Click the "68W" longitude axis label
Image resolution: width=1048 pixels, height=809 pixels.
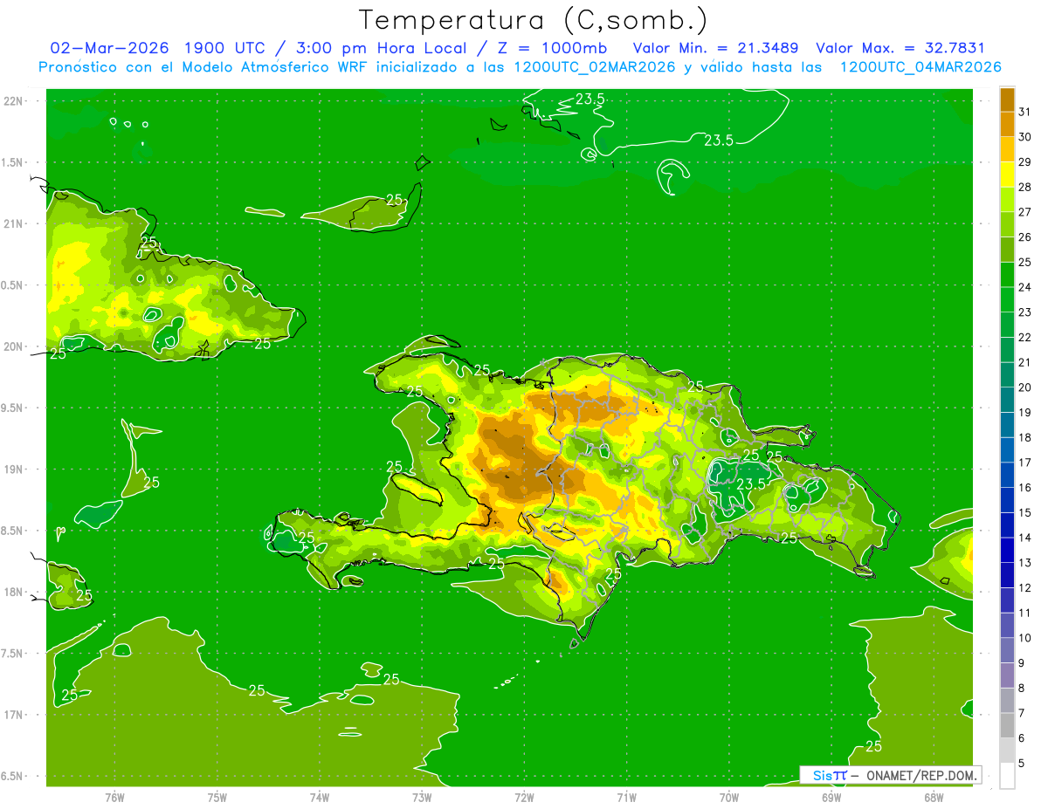(934, 797)
